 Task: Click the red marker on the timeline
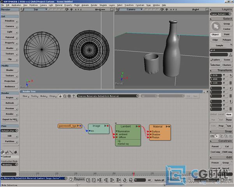(133, 174)
